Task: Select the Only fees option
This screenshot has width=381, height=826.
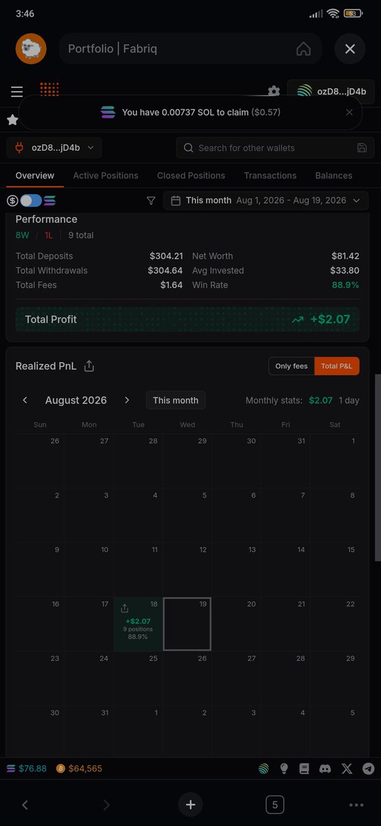Action: coord(292,366)
